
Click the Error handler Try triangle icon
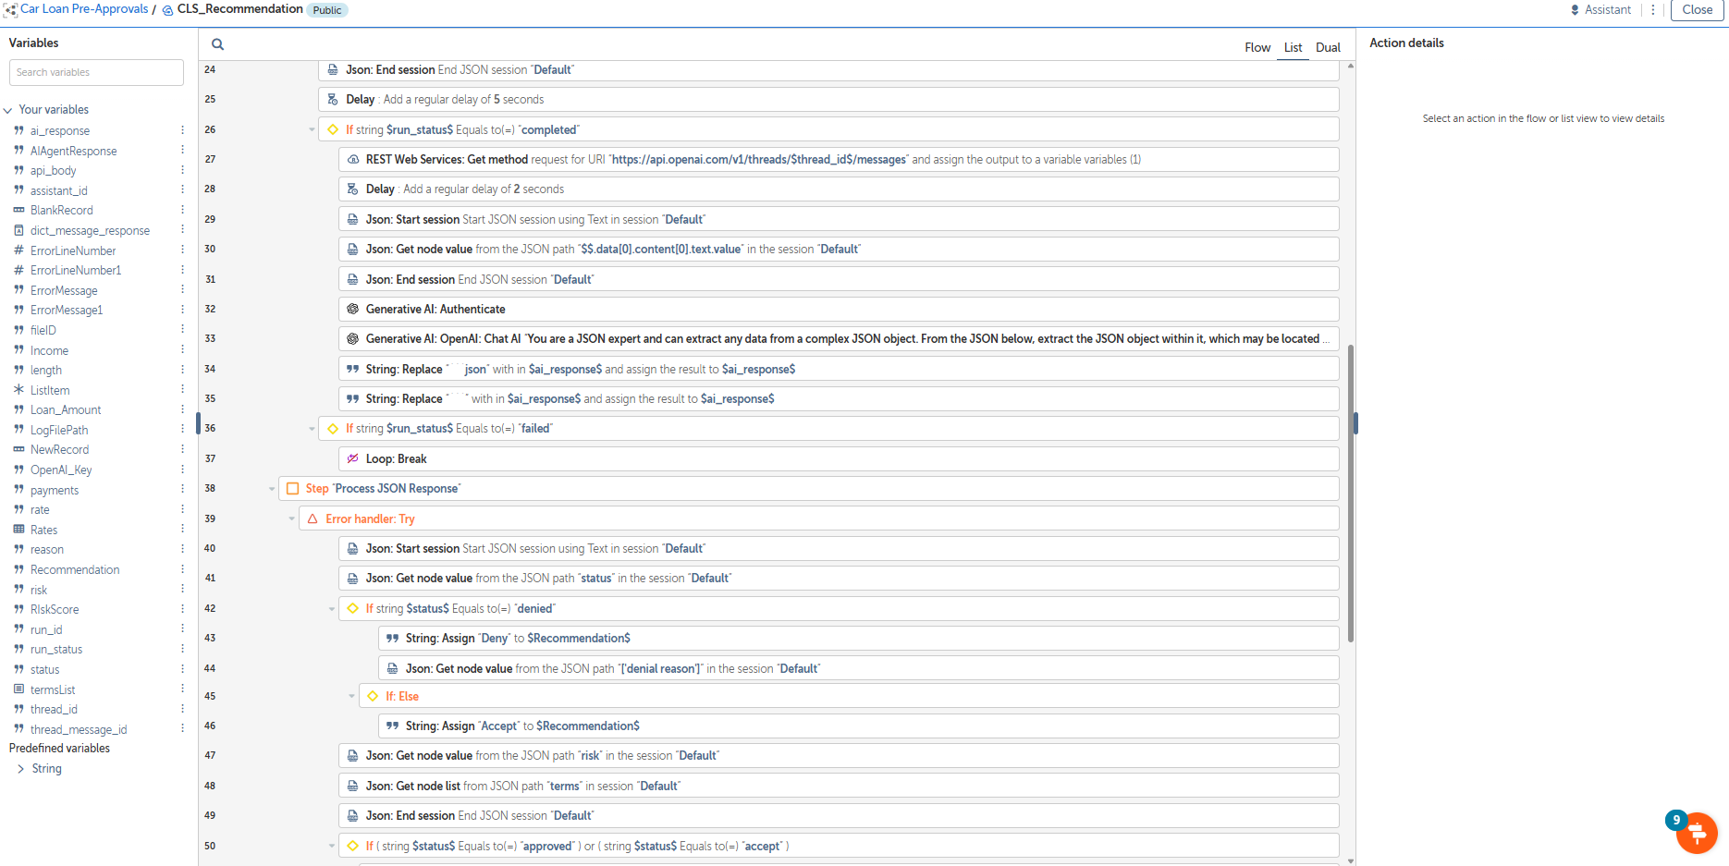tap(313, 519)
